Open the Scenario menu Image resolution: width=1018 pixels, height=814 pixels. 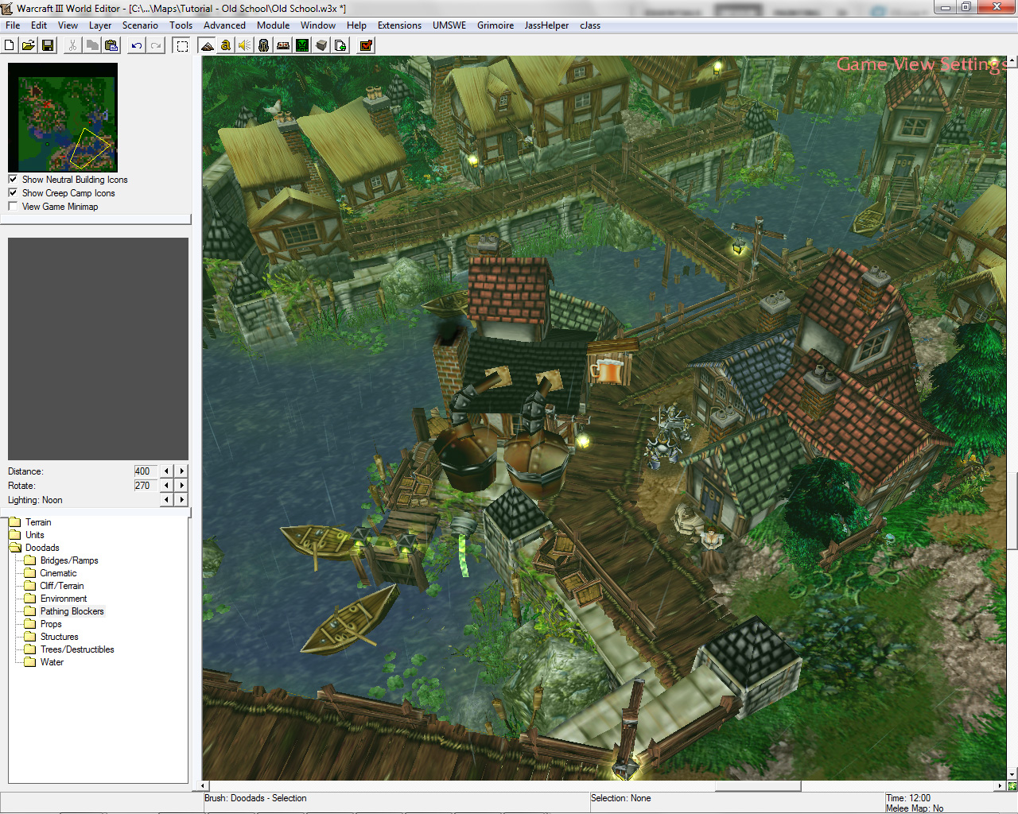point(140,25)
